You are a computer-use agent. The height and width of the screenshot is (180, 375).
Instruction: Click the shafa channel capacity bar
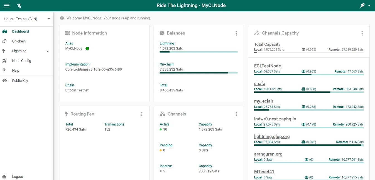pos(308,92)
